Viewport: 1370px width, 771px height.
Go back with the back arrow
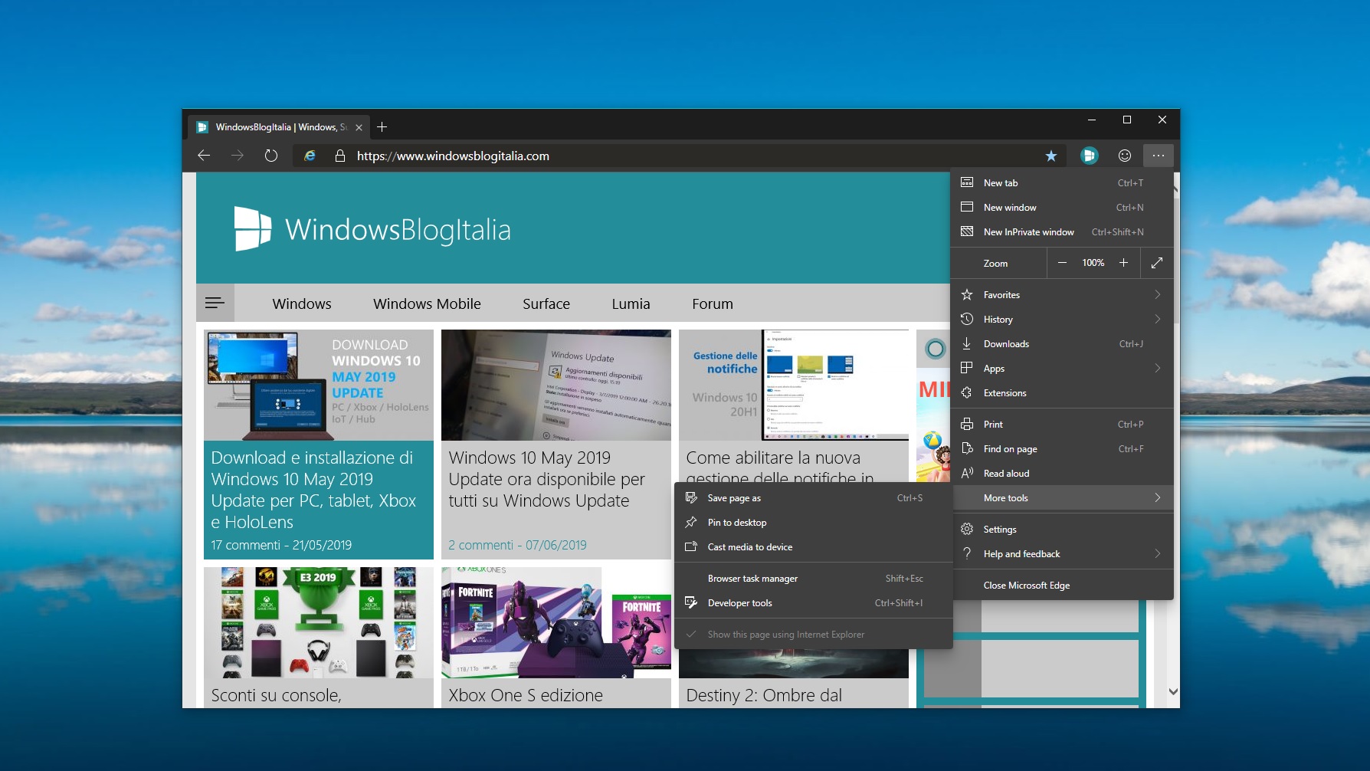pos(204,156)
